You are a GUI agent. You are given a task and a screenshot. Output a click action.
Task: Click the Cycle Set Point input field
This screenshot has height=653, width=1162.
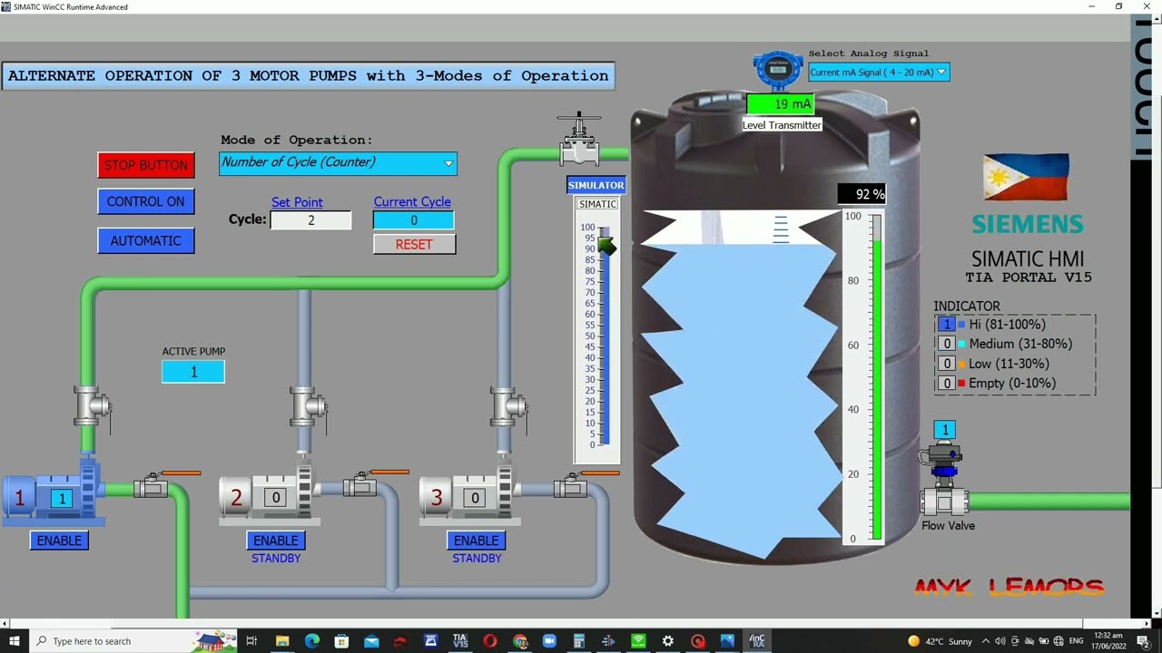coord(310,220)
